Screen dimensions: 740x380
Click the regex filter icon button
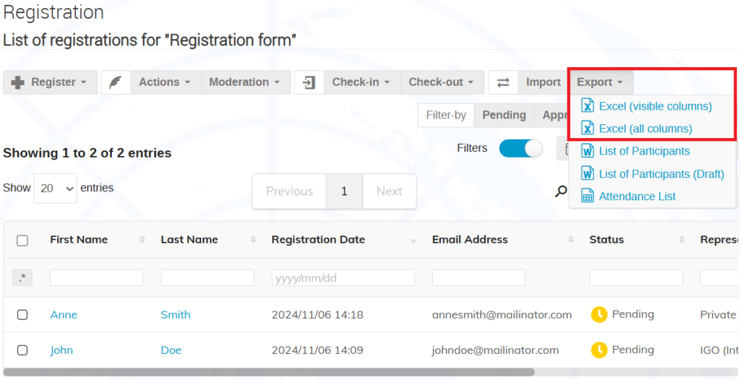point(22,278)
